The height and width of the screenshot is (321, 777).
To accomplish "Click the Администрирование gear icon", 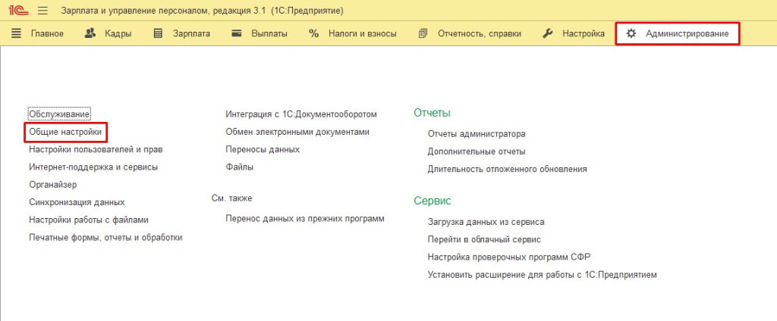I will pos(631,33).
